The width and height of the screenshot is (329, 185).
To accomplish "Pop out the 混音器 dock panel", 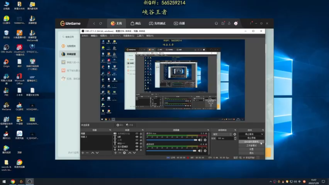I will (x=209, y=130).
